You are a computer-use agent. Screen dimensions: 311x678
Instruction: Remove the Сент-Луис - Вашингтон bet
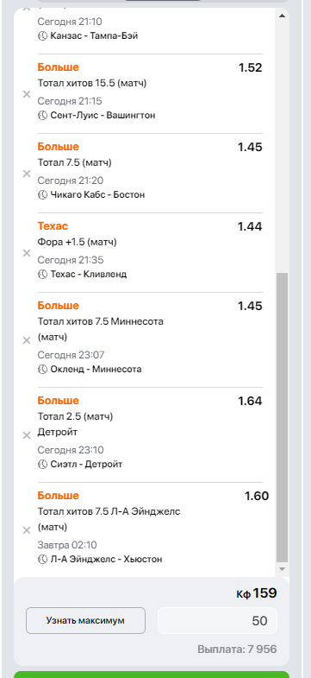(27, 94)
